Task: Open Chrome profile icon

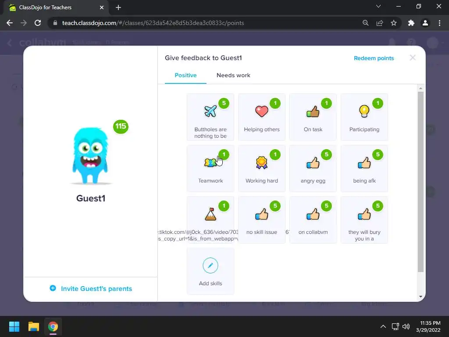Action: point(425,23)
